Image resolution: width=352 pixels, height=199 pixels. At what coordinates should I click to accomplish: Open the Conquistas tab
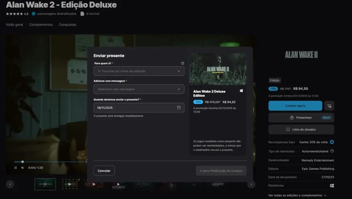pos(67,25)
